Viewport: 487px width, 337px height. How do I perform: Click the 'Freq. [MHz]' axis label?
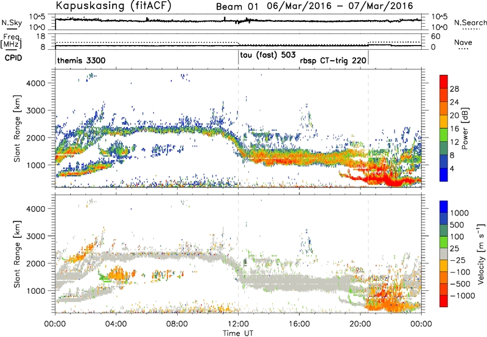(x=12, y=41)
